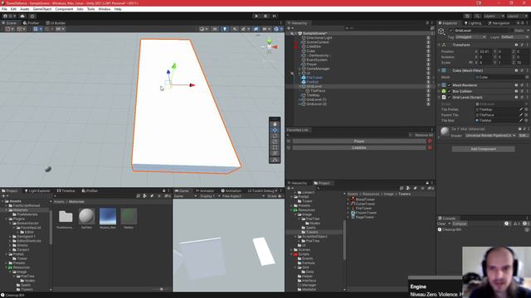Click the plus add button in Hierarchy
The image size is (531, 298).
tap(289, 28)
